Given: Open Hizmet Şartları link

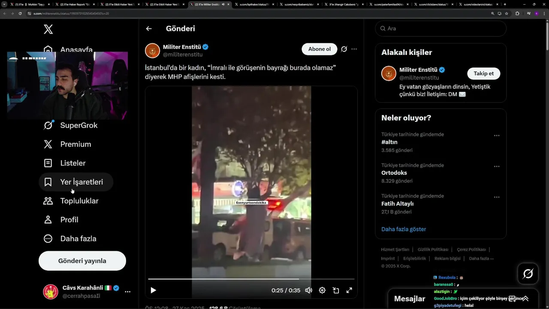Looking at the screenshot, I should coord(395,249).
